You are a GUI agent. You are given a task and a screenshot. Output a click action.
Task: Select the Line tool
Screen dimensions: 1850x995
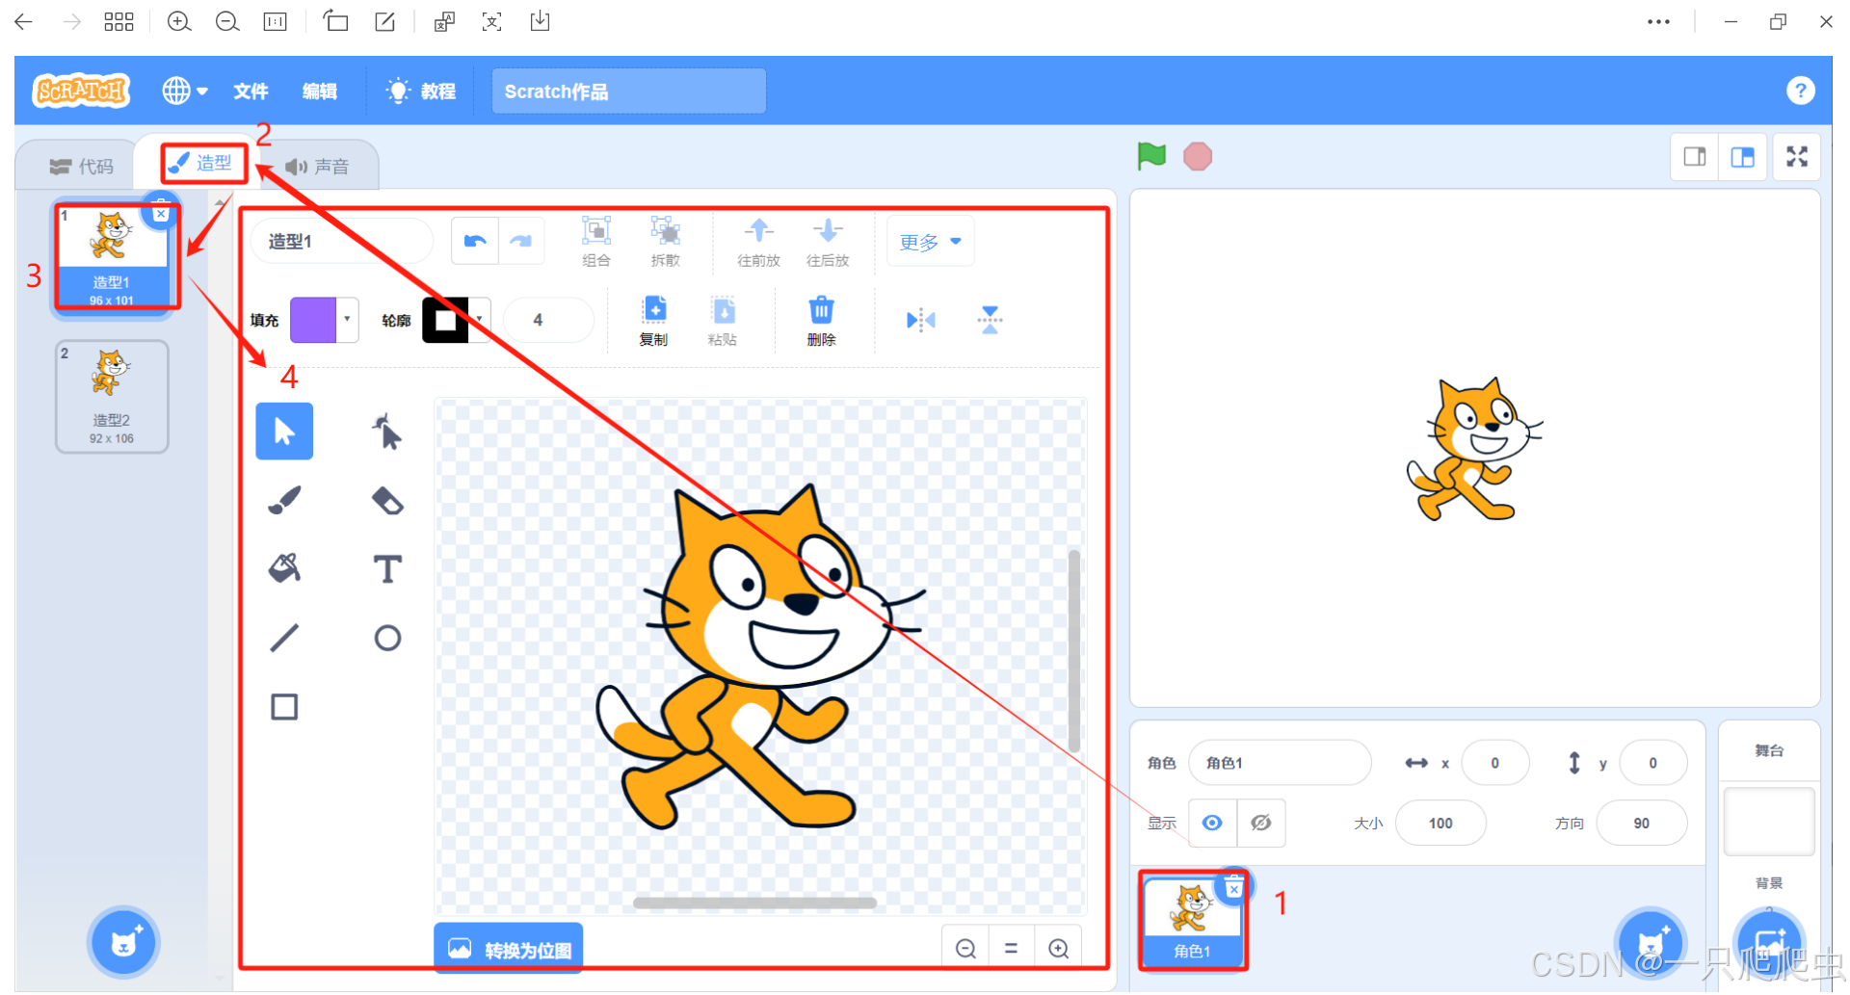(x=284, y=638)
